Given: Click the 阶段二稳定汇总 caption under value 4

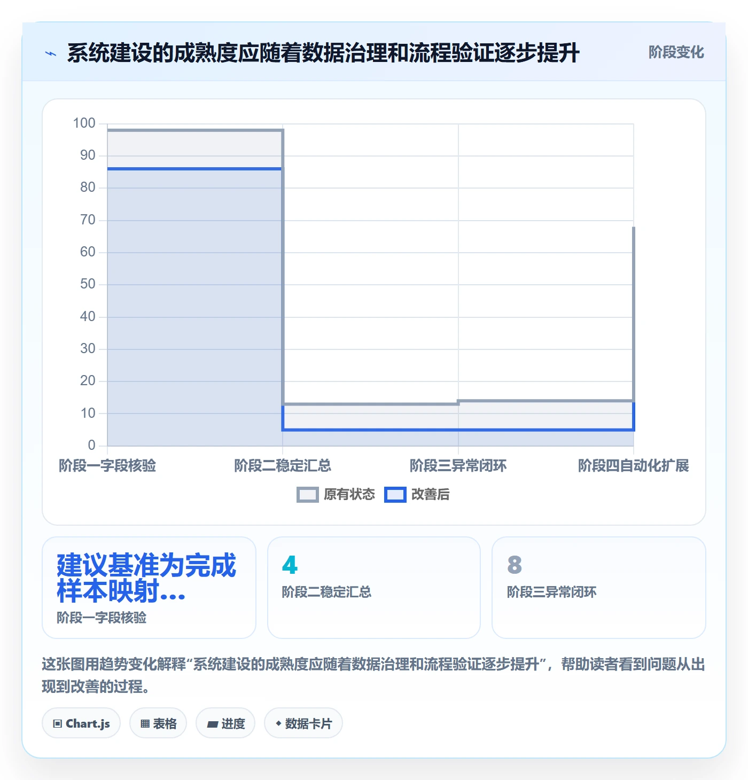Looking at the screenshot, I should point(326,592).
